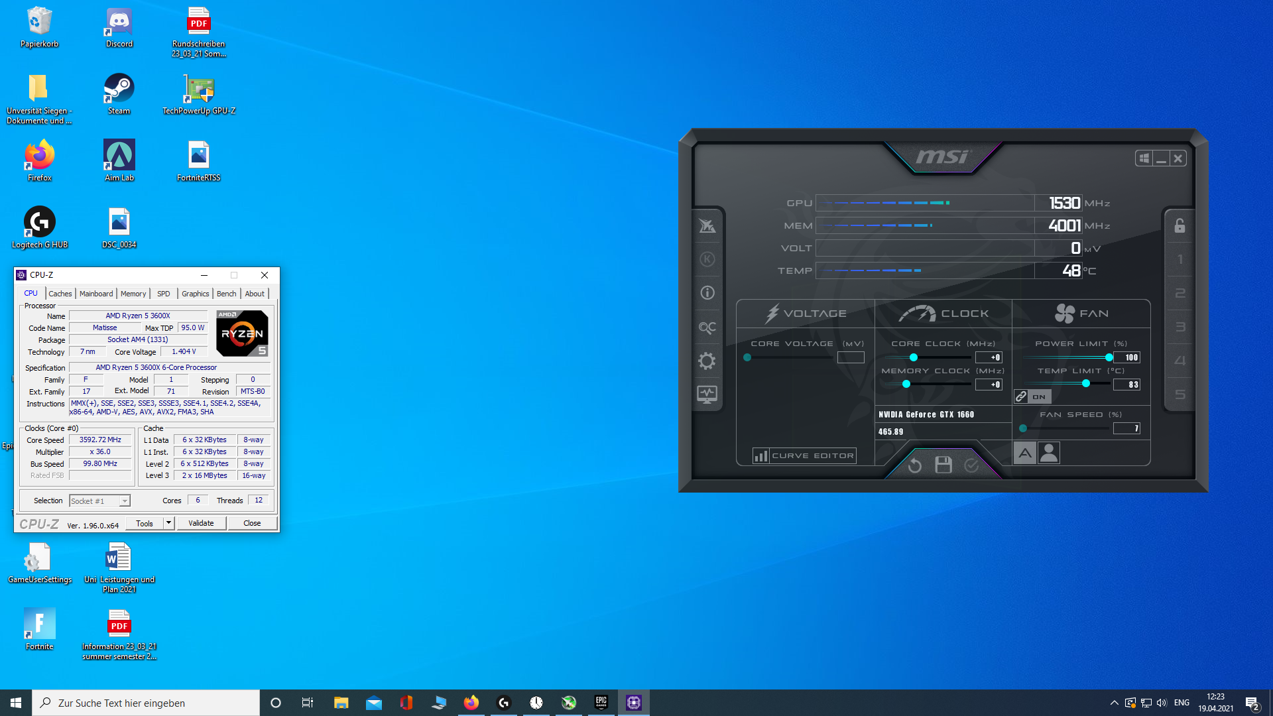Toggle power and temp limit link ON

(x=1032, y=396)
